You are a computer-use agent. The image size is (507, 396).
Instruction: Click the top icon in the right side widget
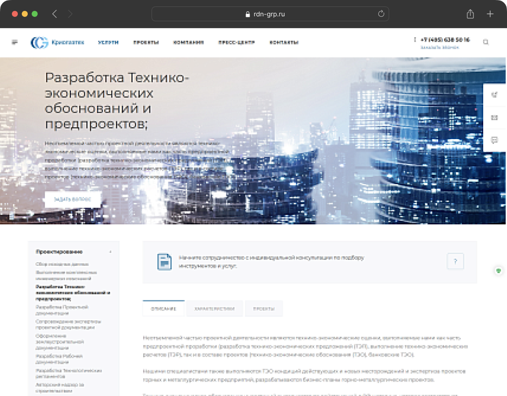pos(494,96)
